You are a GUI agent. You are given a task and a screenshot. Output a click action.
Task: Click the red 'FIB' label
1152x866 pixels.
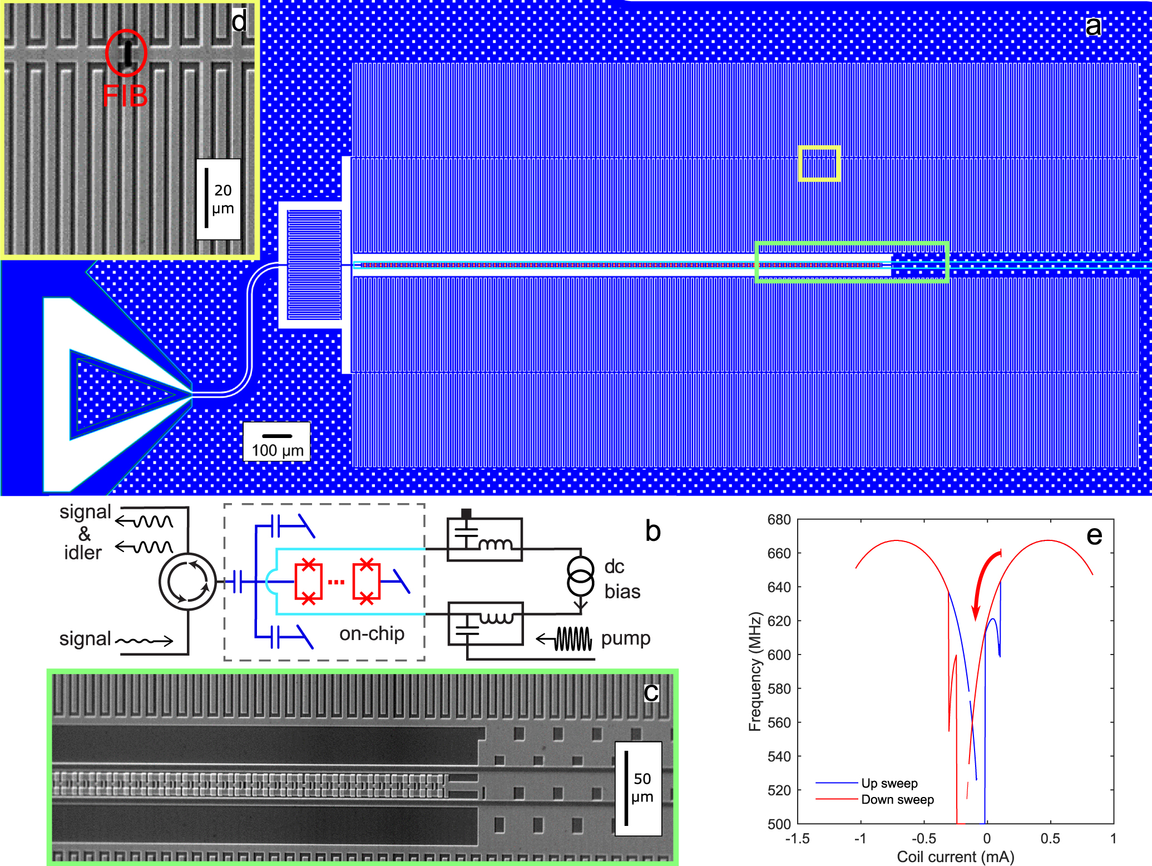coord(126,96)
